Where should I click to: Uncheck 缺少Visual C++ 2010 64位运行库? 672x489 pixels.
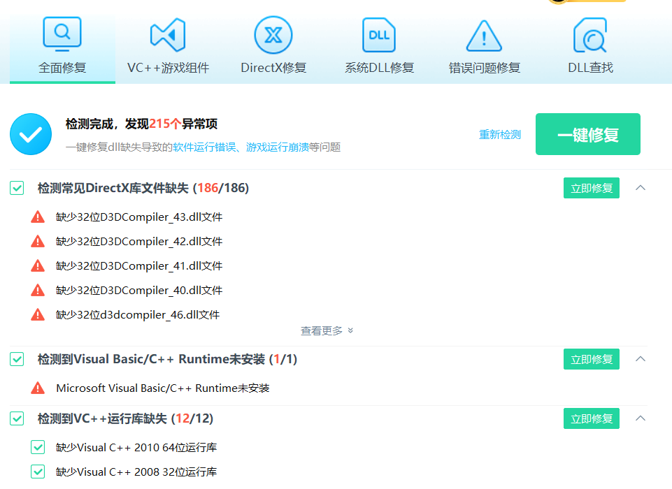38,447
